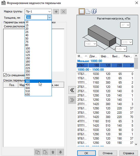Select L-shaped angle lintel type icon
This screenshot has height=156, width=140.
tap(88, 11)
